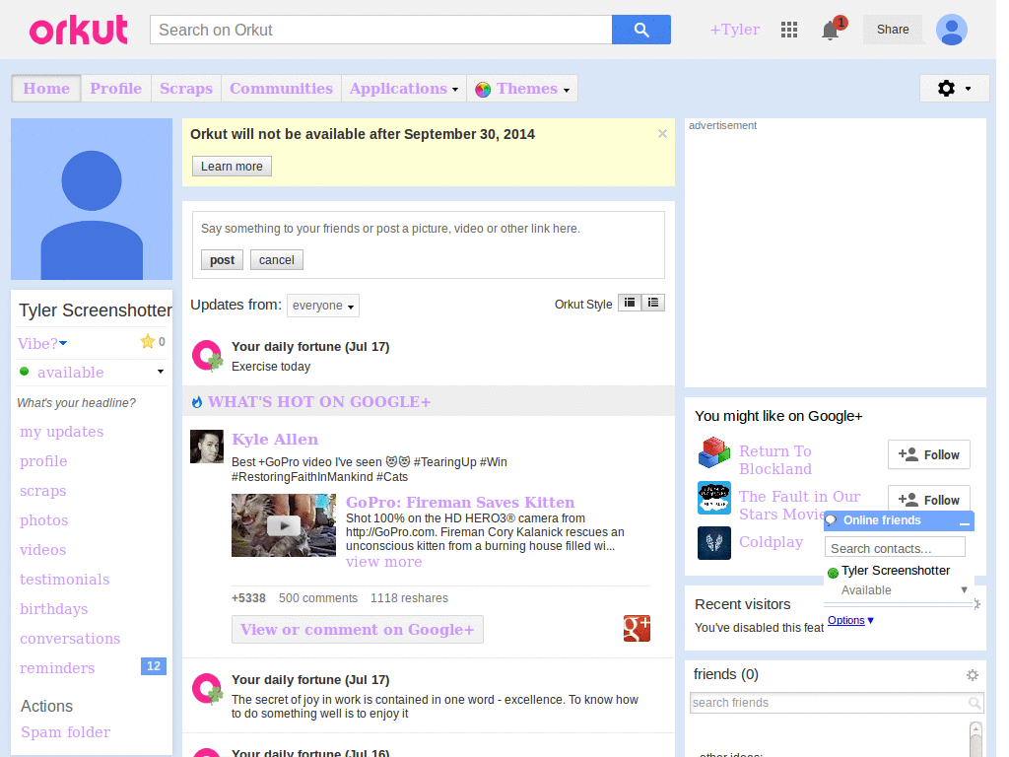This screenshot has width=1009, height=757.
Task: Click the search friends magnifier icon
Action: pos(975,703)
